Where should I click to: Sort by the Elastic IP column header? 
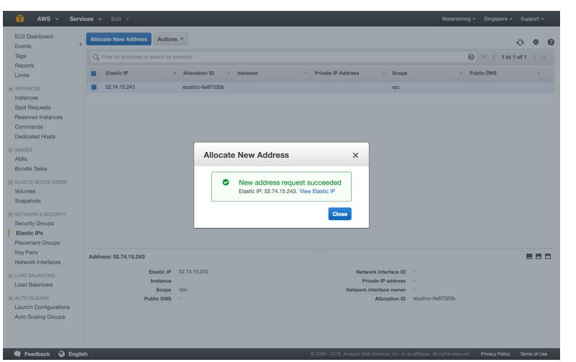tap(117, 73)
